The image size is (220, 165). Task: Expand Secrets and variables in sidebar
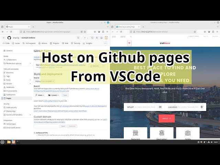[x=30, y=115]
